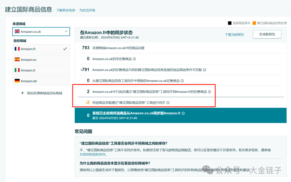Click 下载当前报告 link

[x=234, y=35]
